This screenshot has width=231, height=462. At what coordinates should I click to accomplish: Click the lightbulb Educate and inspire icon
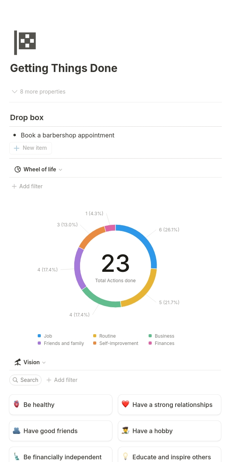[x=125, y=457]
